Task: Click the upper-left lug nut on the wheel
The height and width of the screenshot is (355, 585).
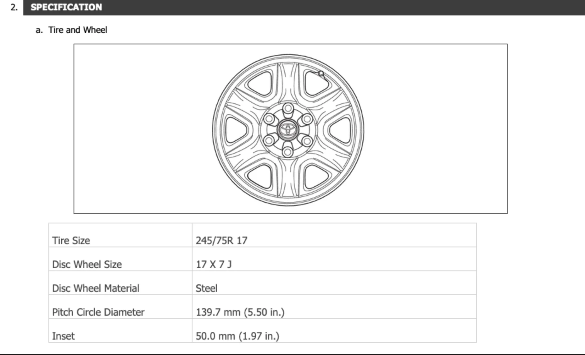Action: (x=269, y=119)
